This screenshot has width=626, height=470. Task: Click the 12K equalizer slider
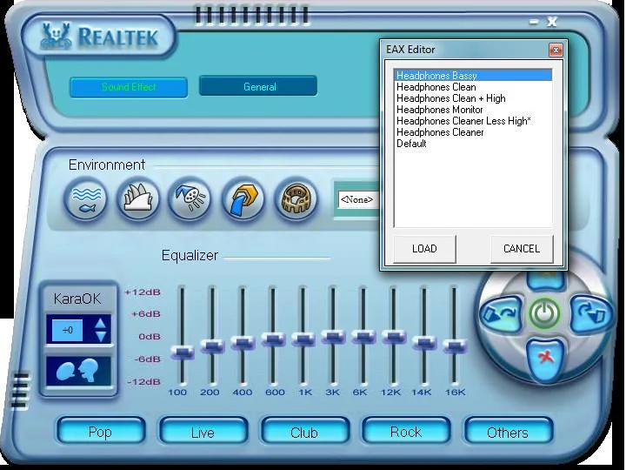tap(394, 337)
